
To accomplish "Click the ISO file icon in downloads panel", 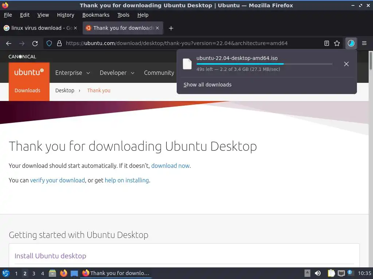I will point(187,64).
